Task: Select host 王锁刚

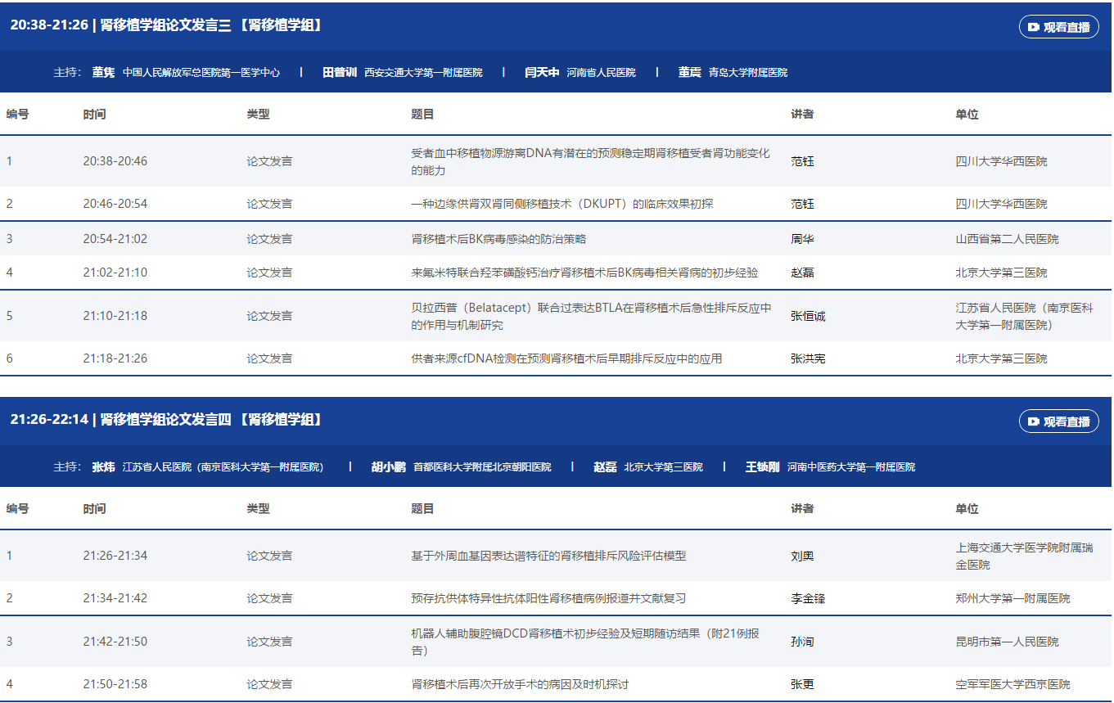Action: [x=762, y=466]
